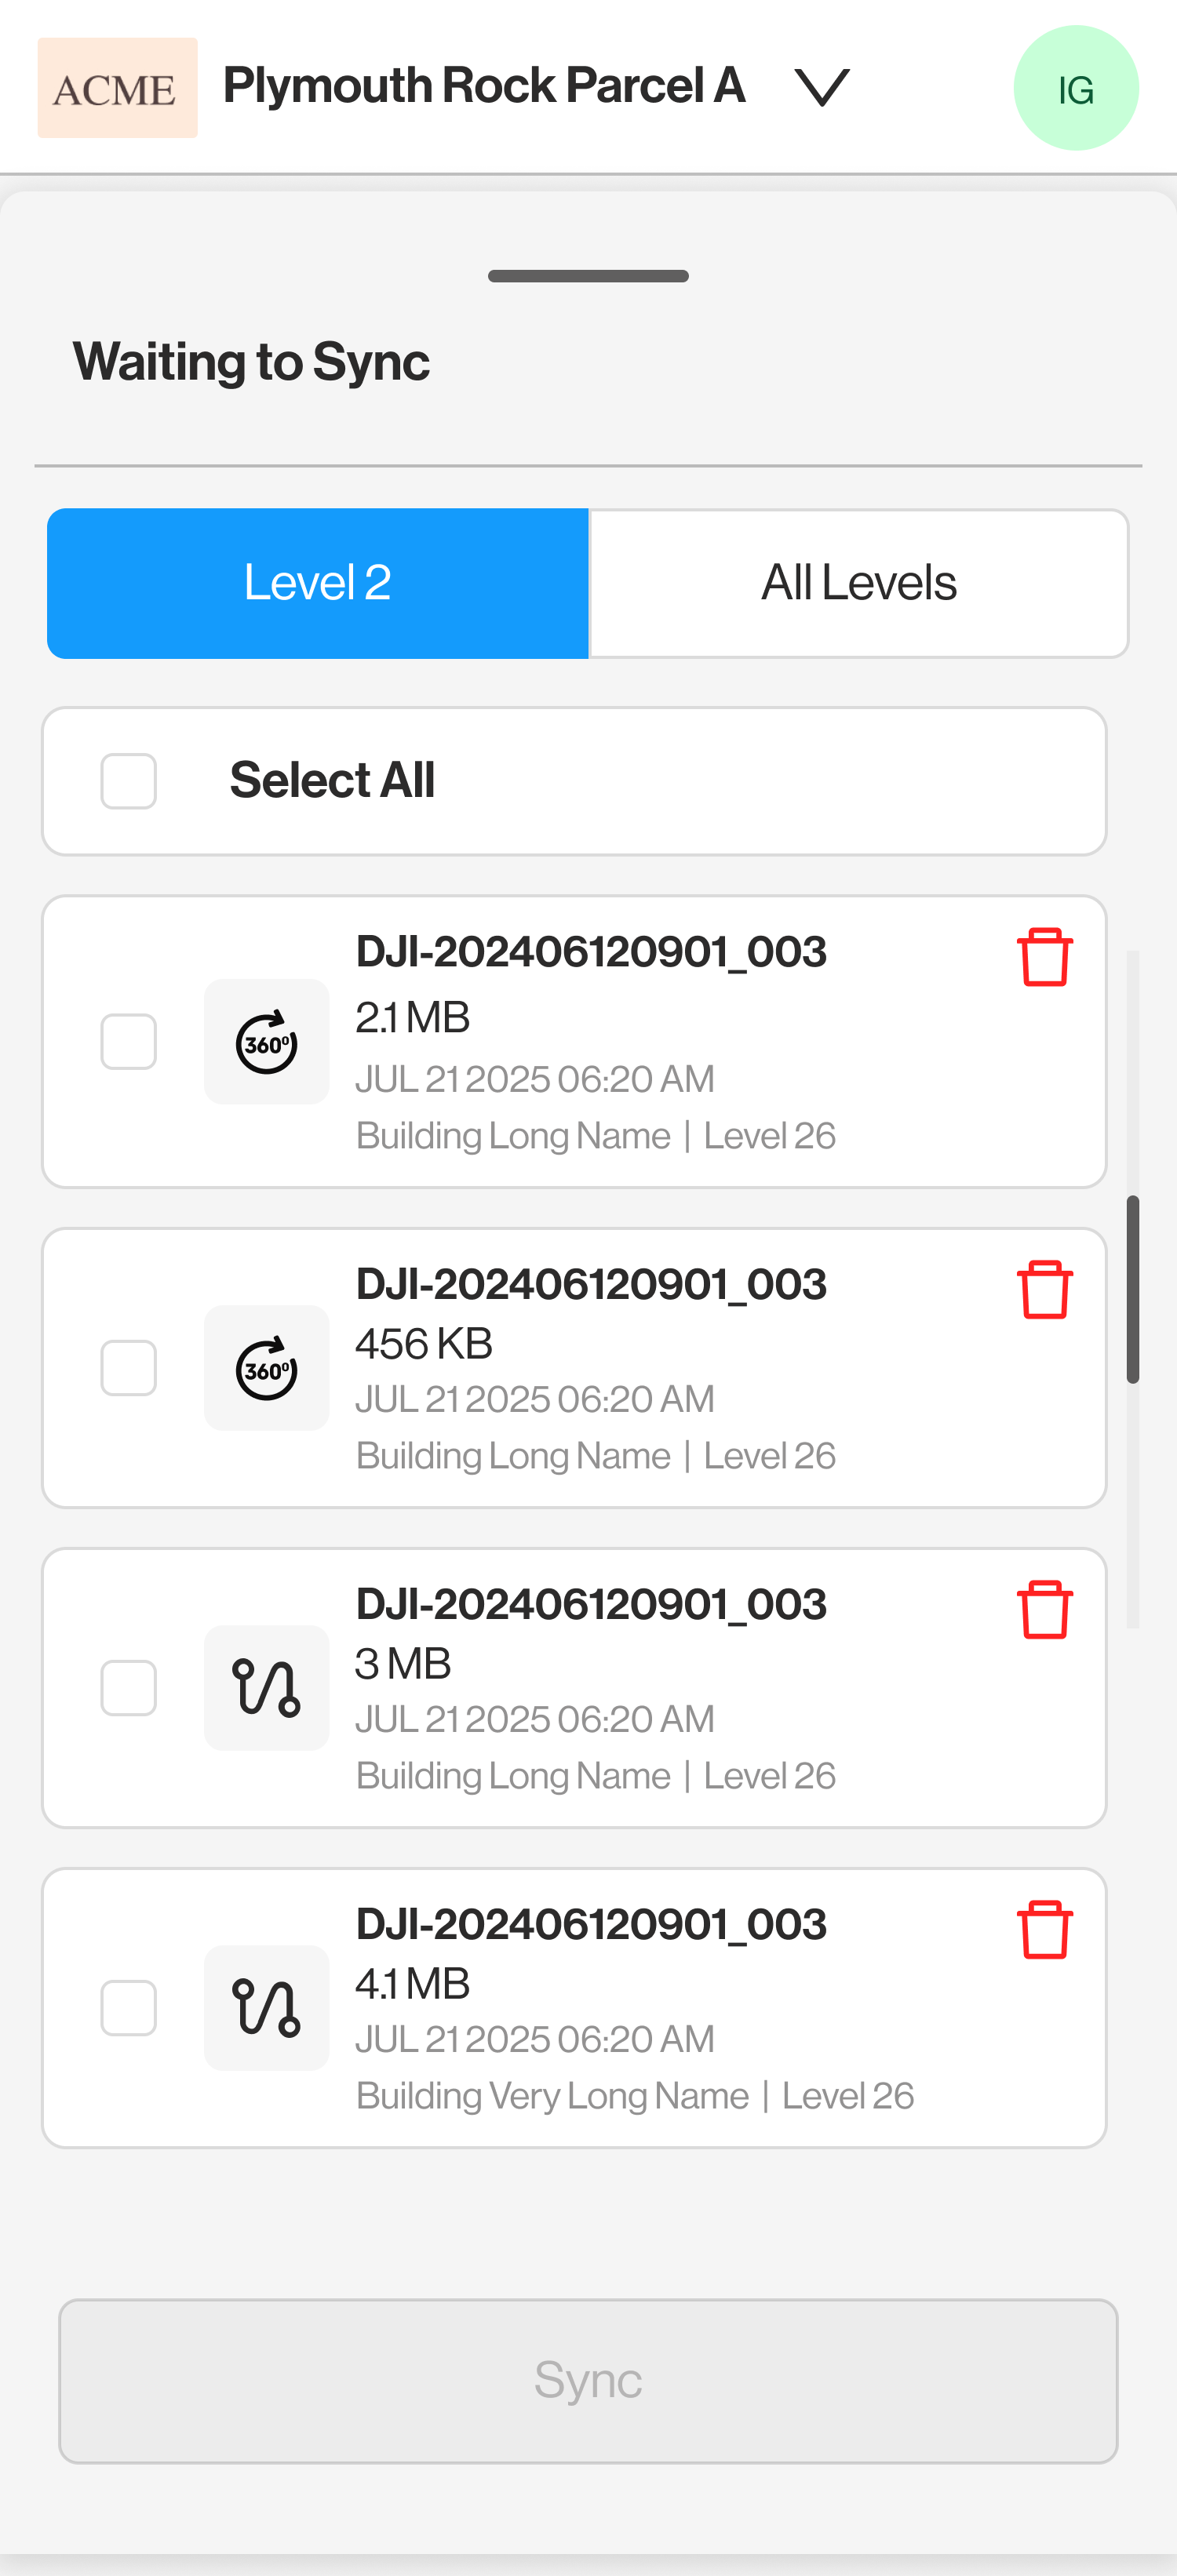The height and width of the screenshot is (2576, 1177).
Task: Click the ACME logo
Action: click(117, 88)
